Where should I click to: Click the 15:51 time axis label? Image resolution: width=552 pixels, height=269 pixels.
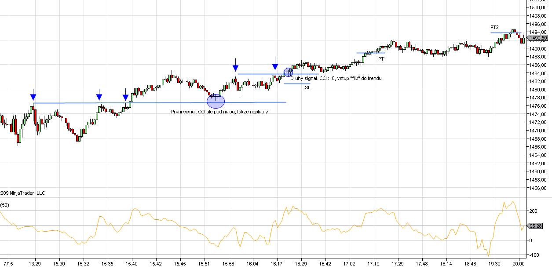[x=204, y=264]
